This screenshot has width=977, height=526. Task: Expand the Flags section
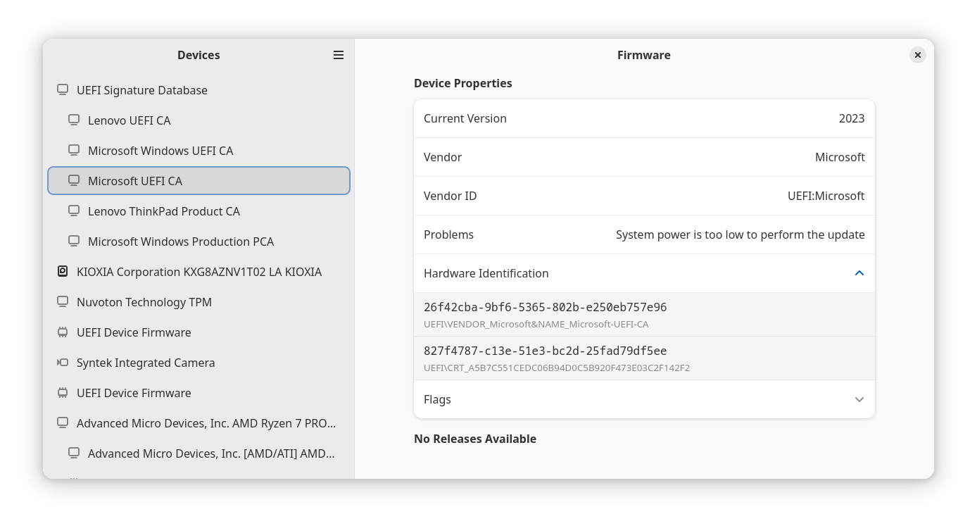click(859, 399)
